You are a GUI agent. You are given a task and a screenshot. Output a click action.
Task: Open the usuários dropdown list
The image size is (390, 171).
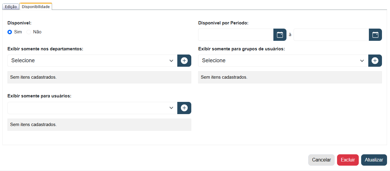click(92, 108)
